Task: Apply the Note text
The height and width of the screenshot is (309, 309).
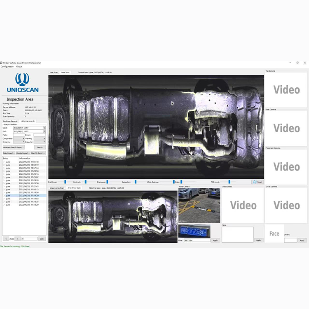Action: tap(259, 240)
